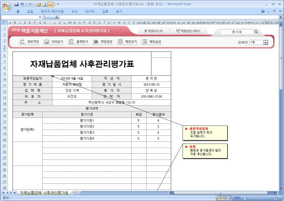Click the 새로작성 button

pos(30,42)
